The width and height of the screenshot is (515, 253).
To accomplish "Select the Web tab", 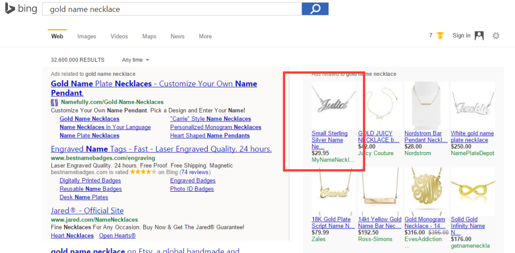I will click(57, 36).
